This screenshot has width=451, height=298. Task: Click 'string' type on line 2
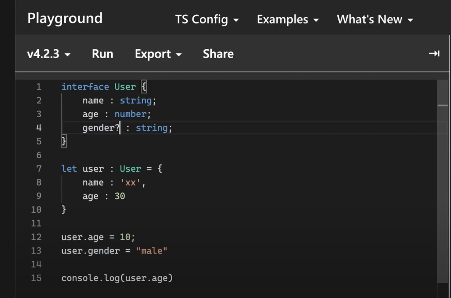click(135, 100)
